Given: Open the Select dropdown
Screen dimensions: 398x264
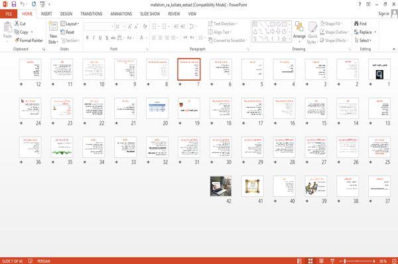Looking at the screenshot, I should coord(363,40).
